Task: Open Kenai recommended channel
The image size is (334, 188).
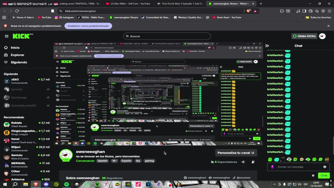Action: 27,141
